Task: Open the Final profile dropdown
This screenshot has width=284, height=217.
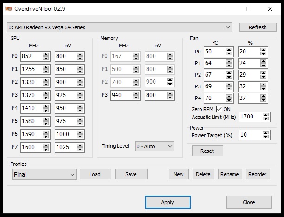Action: click(44, 174)
